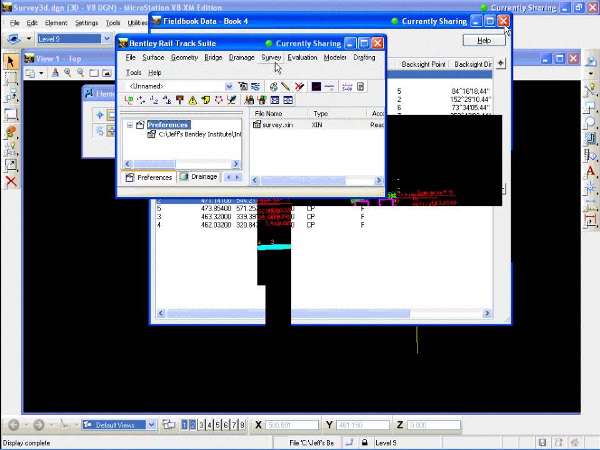Toggle view 2 button
The height and width of the screenshot is (450, 600).
click(193, 425)
